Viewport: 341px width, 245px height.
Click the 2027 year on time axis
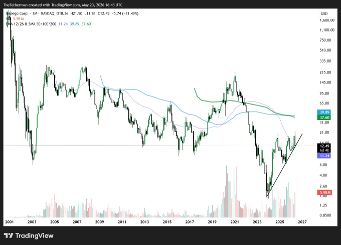click(x=302, y=222)
